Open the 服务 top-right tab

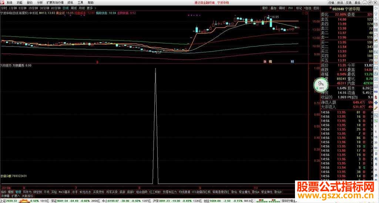point(358,3)
